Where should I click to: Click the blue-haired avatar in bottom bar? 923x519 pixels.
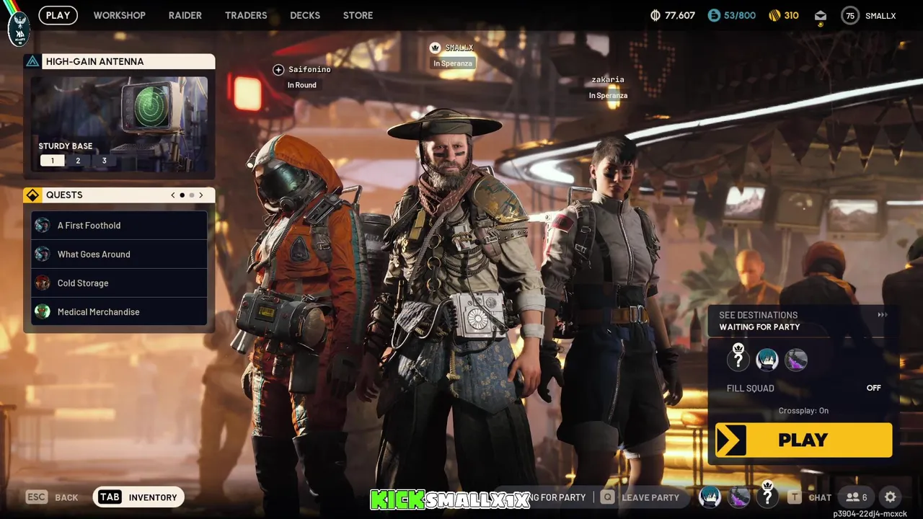tap(710, 497)
